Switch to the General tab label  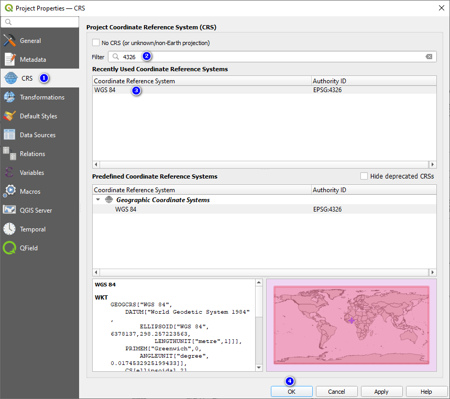(30, 41)
